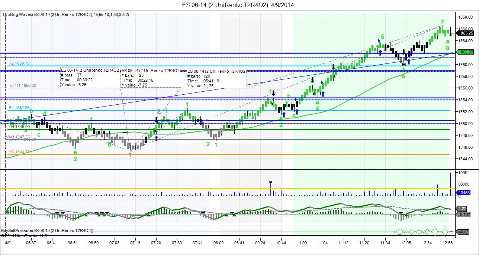Image resolution: width=479 pixels, height=255 pixels.
Task: Click the 1.22 oscillator value marker
Action: click(x=461, y=209)
